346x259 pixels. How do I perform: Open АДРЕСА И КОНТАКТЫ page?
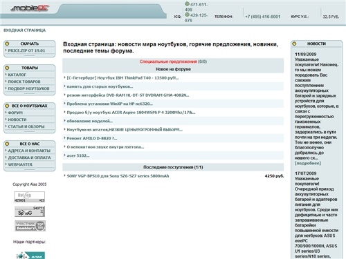click(29, 151)
